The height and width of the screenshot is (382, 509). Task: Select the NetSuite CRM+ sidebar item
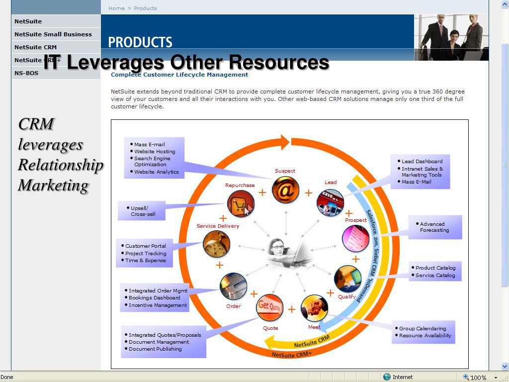coord(56,60)
